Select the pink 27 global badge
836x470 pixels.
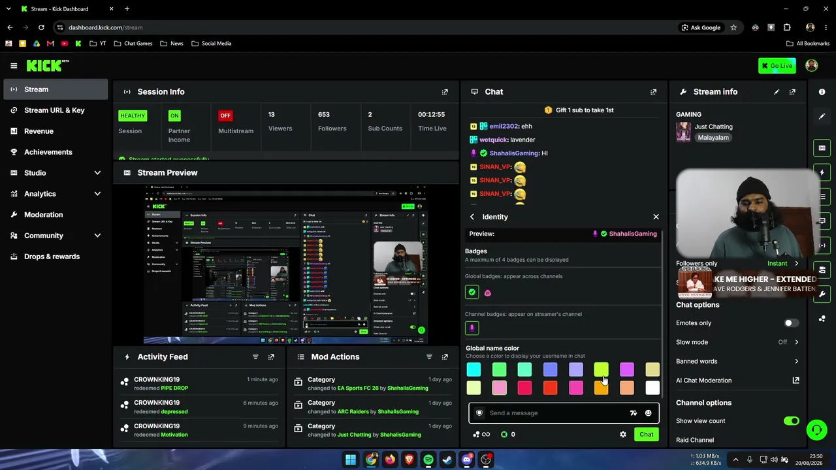click(487, 293)
